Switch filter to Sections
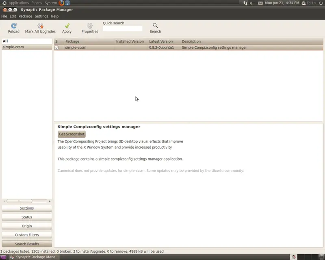This screenshot has width=325, height=260. click(27, 208)
